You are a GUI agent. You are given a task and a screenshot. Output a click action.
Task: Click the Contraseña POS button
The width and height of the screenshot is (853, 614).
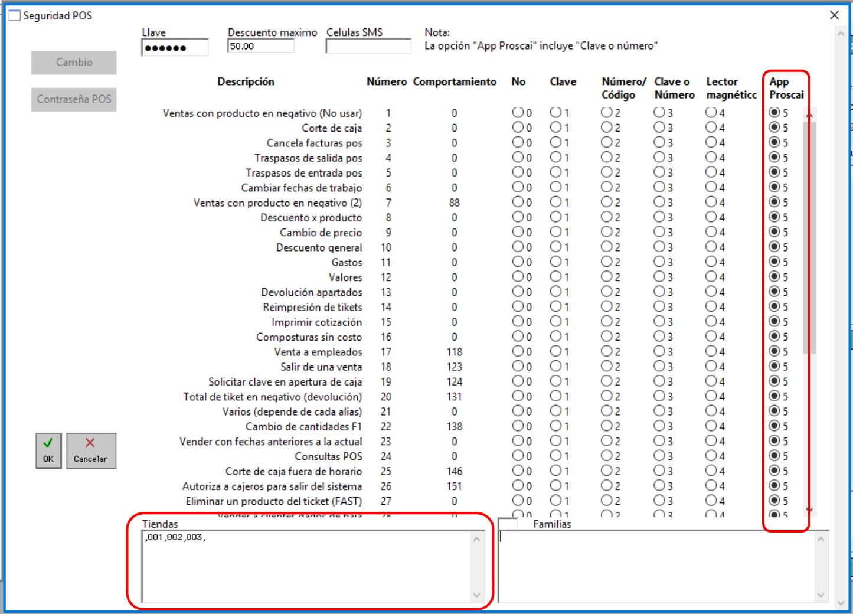point(74,99)
